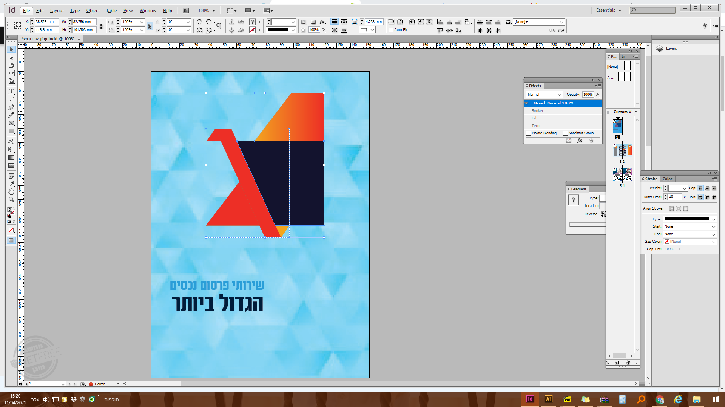
Task: Enable the Isolate Blending checkbox
Action: [x=529, y=133]
